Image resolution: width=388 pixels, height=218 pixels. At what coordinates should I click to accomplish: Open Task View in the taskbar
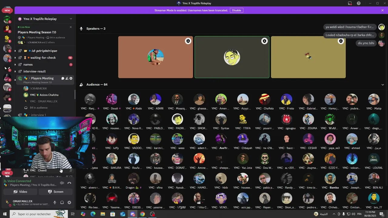(73, 214)
